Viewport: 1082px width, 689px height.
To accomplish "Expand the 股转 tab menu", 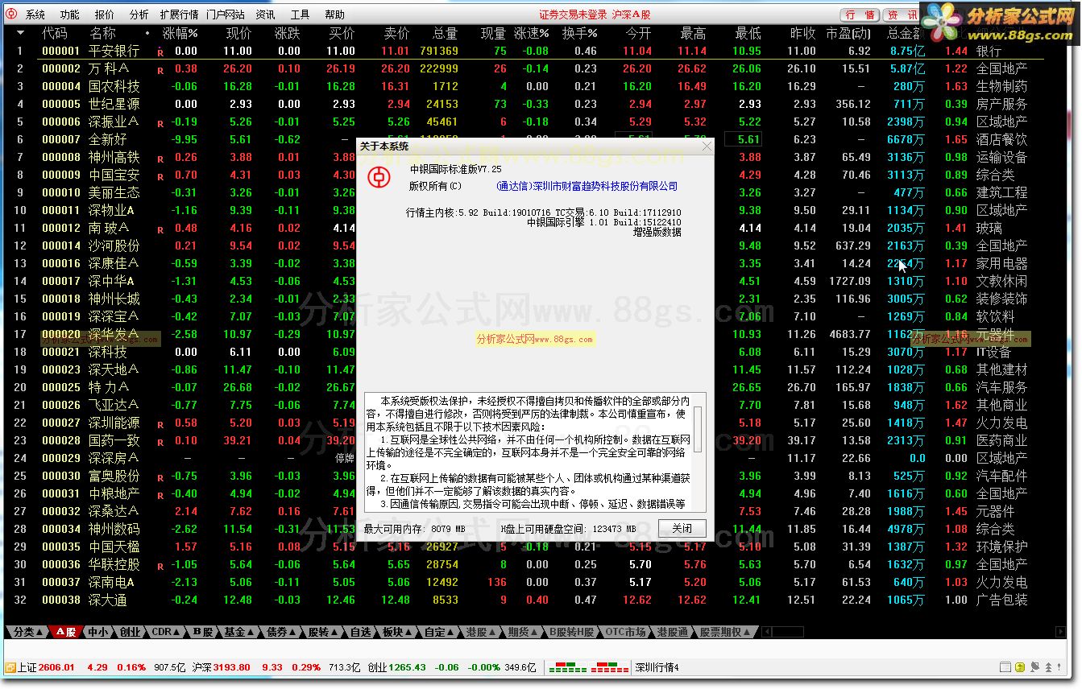I will coord(323,632).
